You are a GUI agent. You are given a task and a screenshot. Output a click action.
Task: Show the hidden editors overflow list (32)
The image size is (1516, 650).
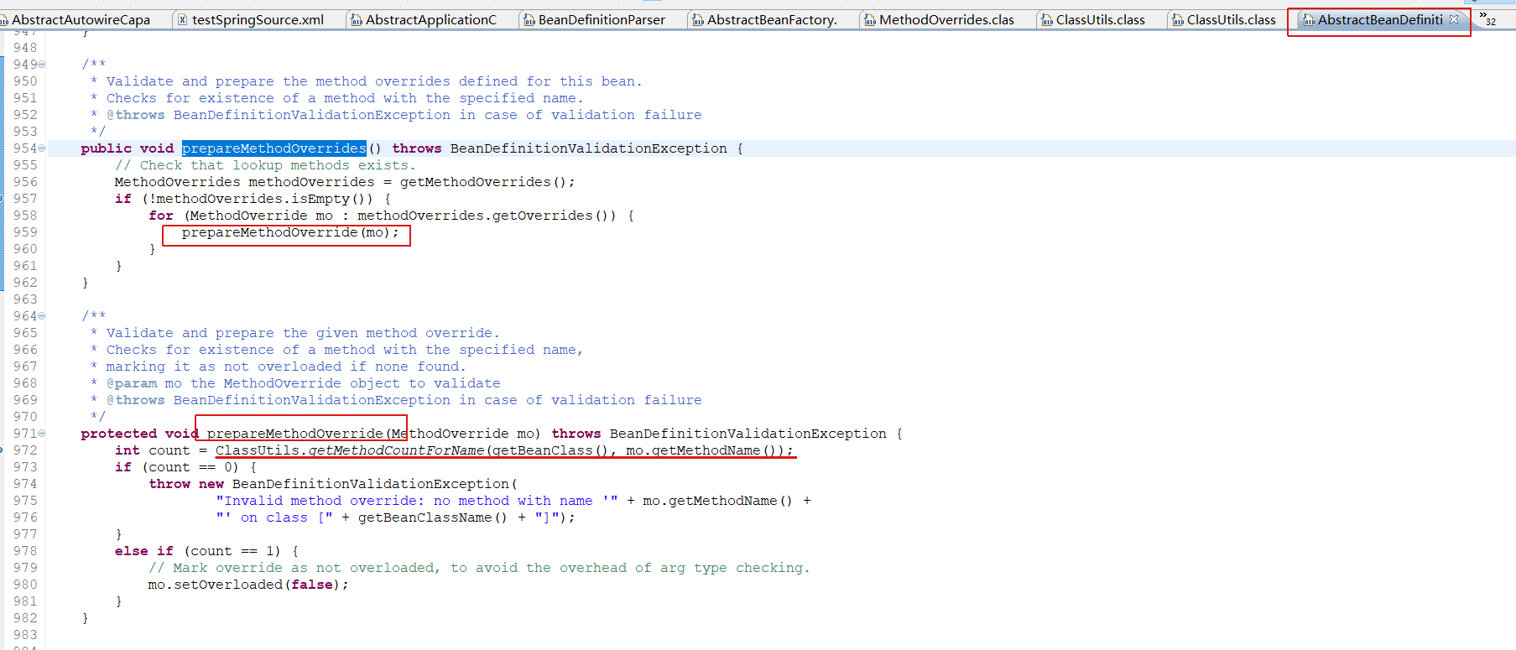tap(1487, 18)
